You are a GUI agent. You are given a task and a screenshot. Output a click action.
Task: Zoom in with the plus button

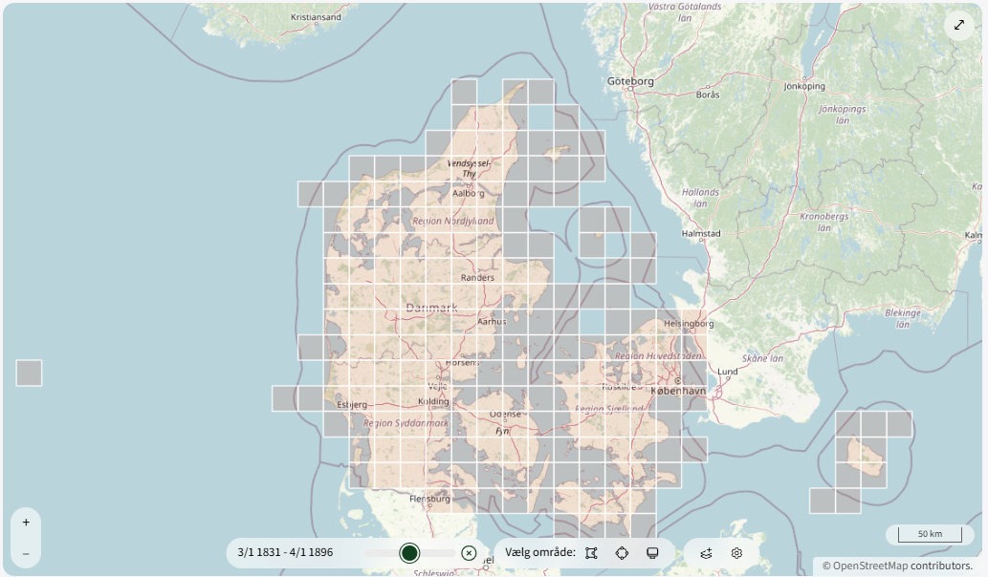(x=26, y=523)
